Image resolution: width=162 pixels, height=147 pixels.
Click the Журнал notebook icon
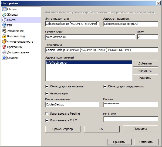4,15
